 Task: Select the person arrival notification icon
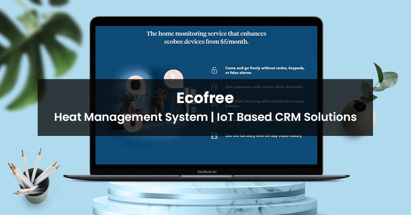tap(214, 104)
